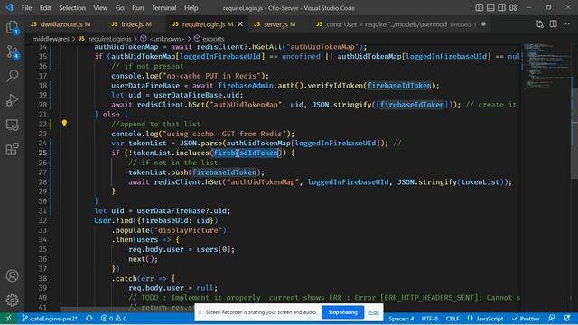Open the Help menu
Screen dimensions: 578x325
click(191, 8)
